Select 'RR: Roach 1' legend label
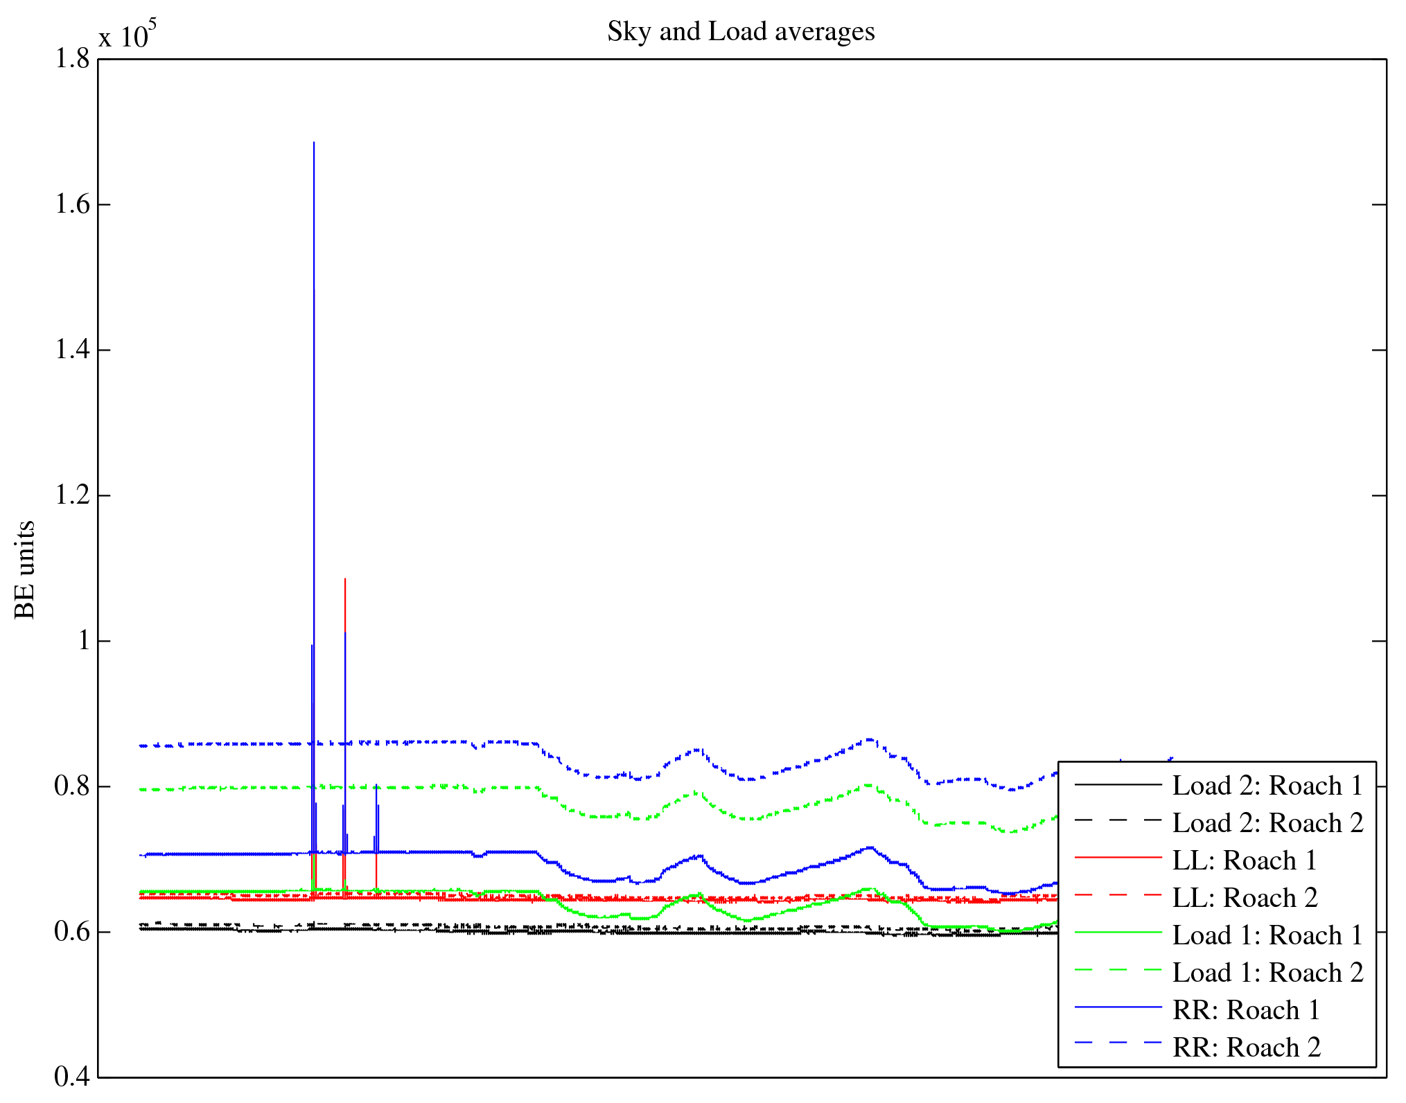Screen dimensions: 1406x1103 coord(1245,1010)
